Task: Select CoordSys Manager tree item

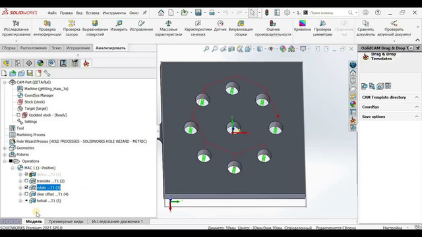Action: click(x=39, y=95)
